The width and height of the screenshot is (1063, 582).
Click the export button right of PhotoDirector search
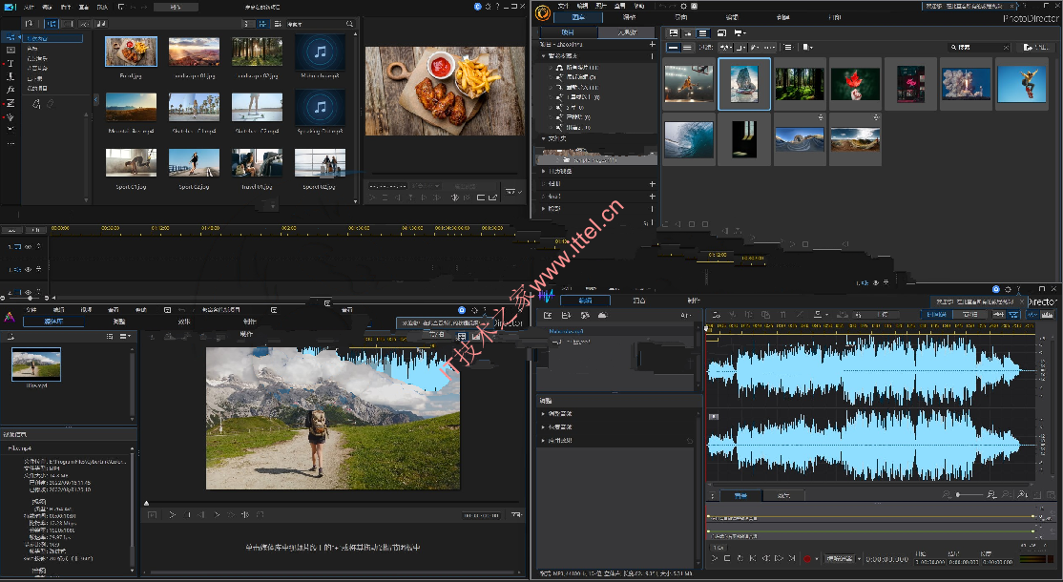(x=1036, y=48)
